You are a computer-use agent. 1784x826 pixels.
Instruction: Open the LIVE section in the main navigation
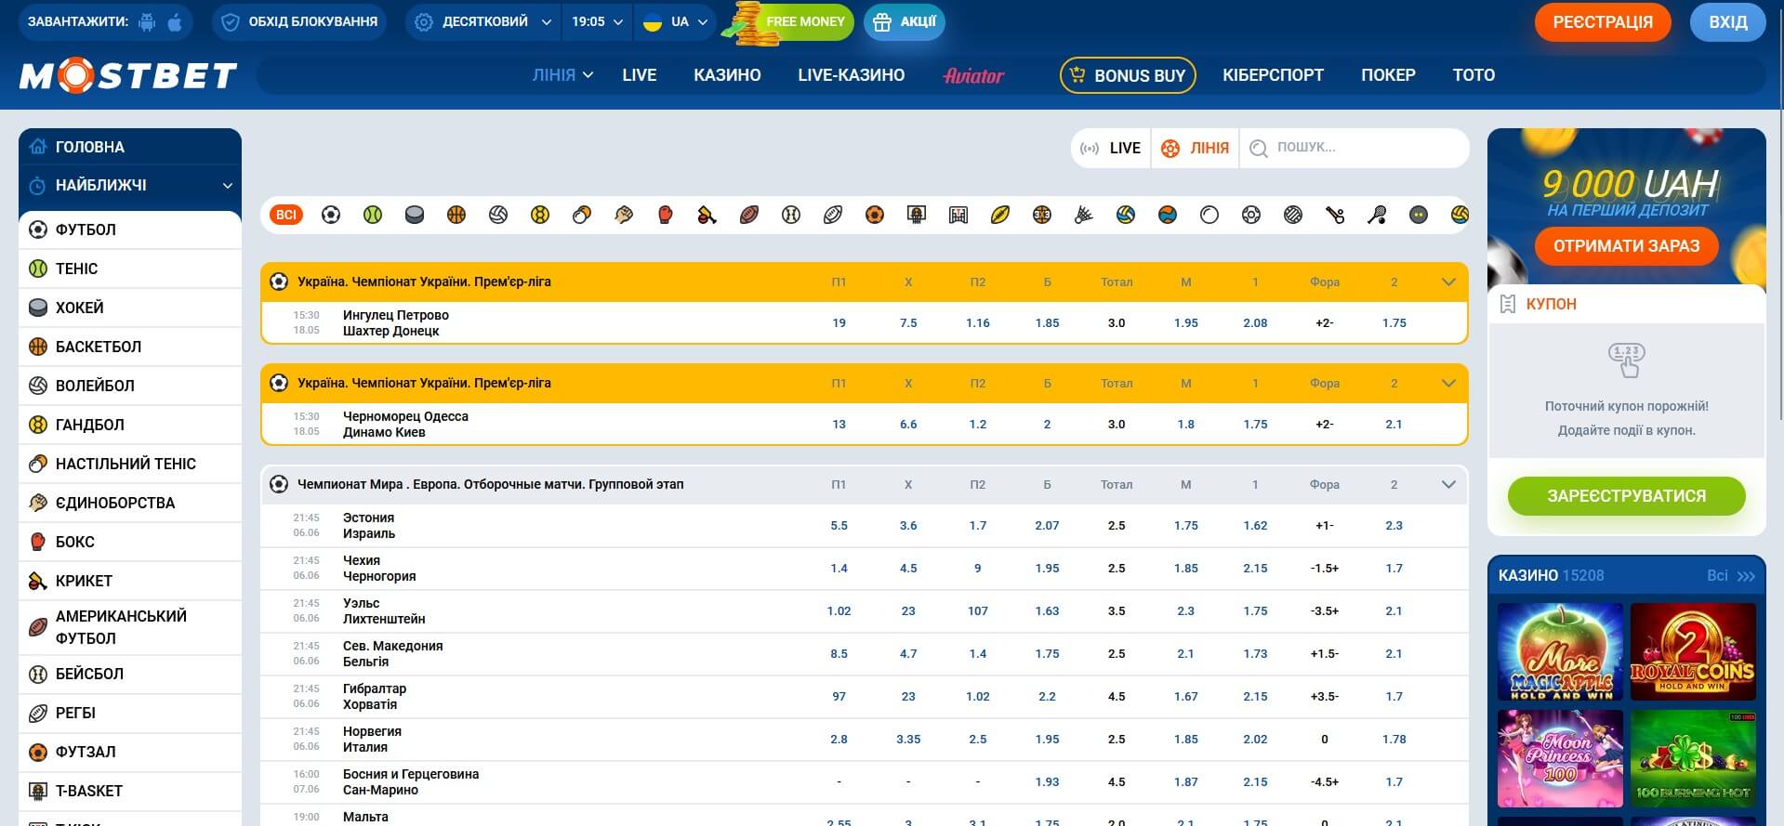[x=640, y=75]
